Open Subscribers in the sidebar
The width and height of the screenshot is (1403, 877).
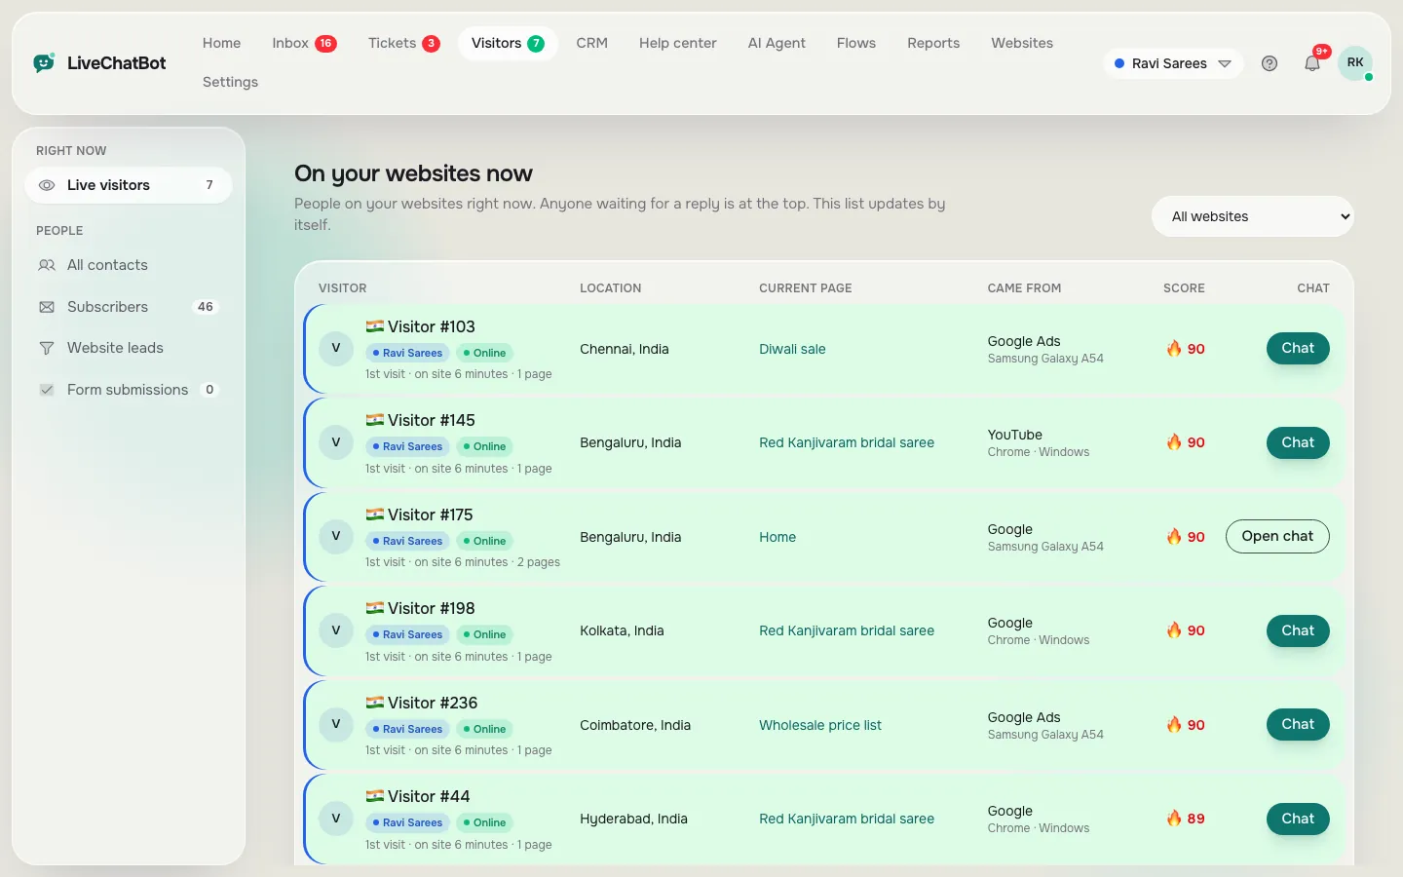pos(129,307)
